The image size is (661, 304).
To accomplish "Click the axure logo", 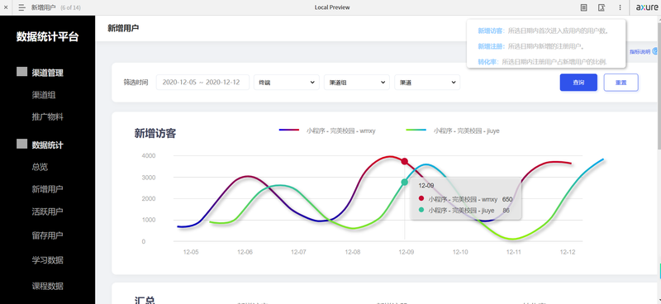I will pyautogui.click(x=646, y=7).
